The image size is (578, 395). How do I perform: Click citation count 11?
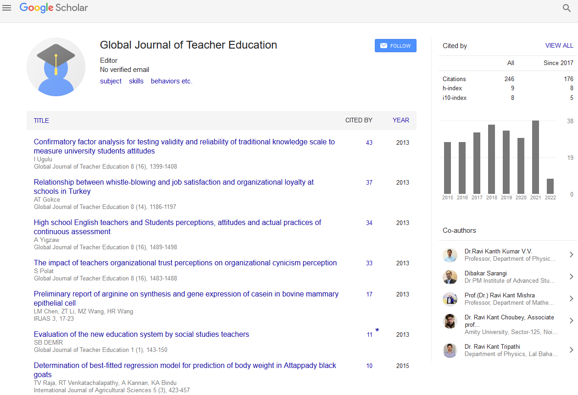pos(369,335)
